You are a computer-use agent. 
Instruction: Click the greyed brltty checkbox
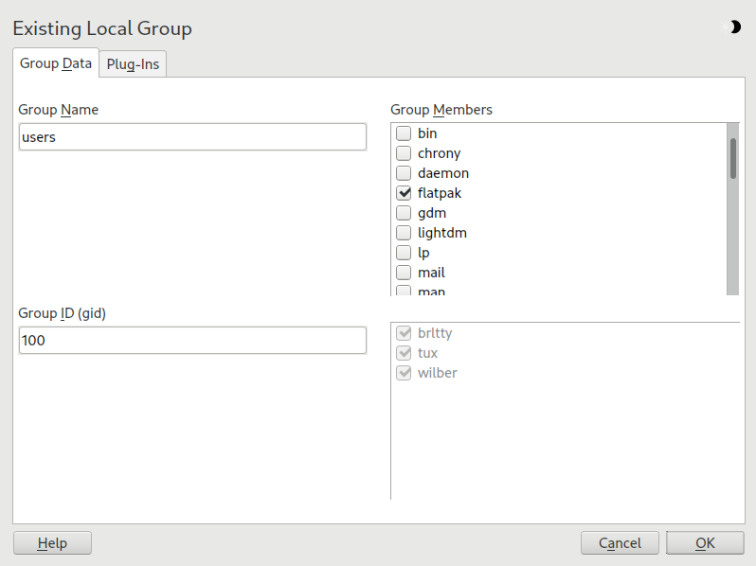pos(404,333)
